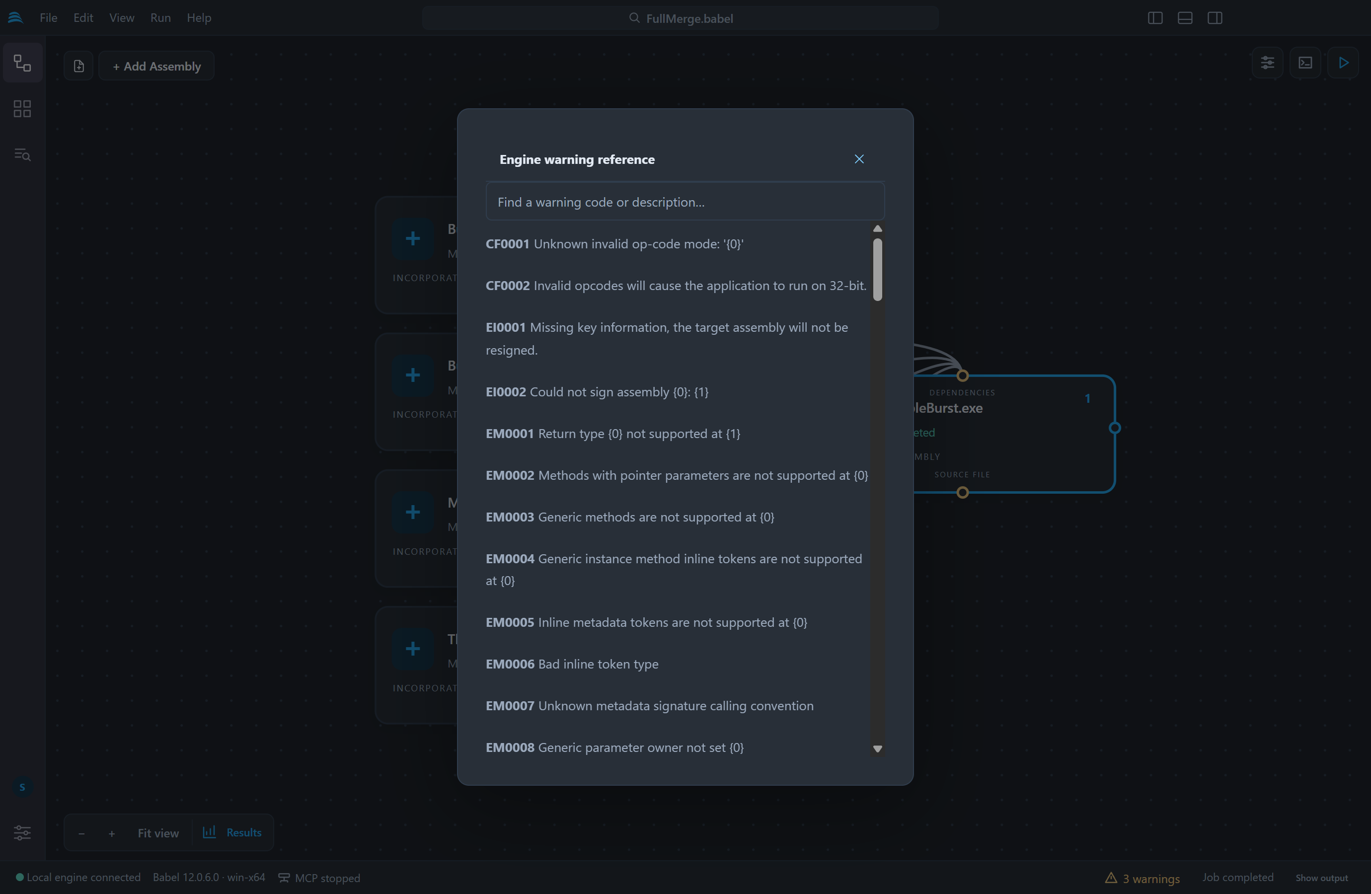This screenshot has width=1371, height=894.
Task: Select the EI0002 could not sign assembly entry
Action: (x=597, y=392)
